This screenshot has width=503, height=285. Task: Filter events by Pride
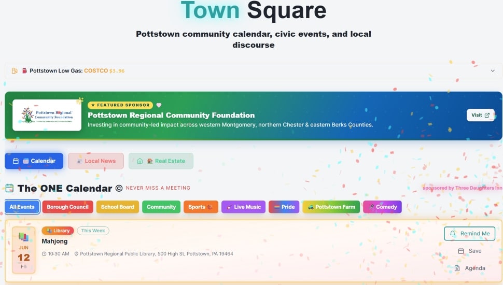click(284, 207)
